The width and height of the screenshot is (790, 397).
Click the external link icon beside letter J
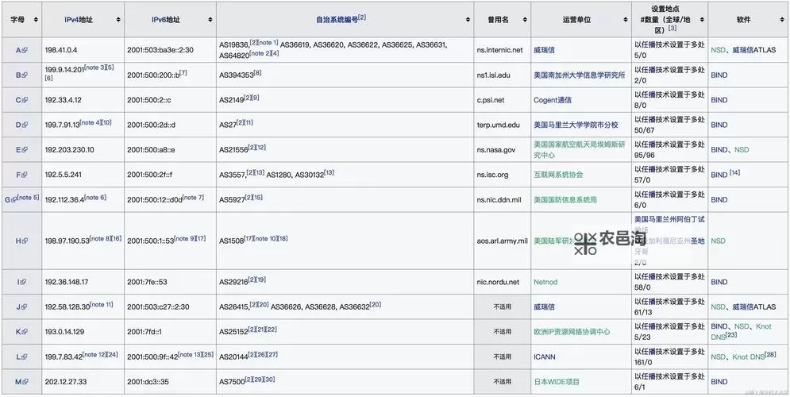[x=25, y=306]
